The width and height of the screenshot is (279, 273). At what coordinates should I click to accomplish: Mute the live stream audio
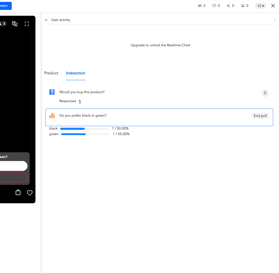tap(14, 23)
